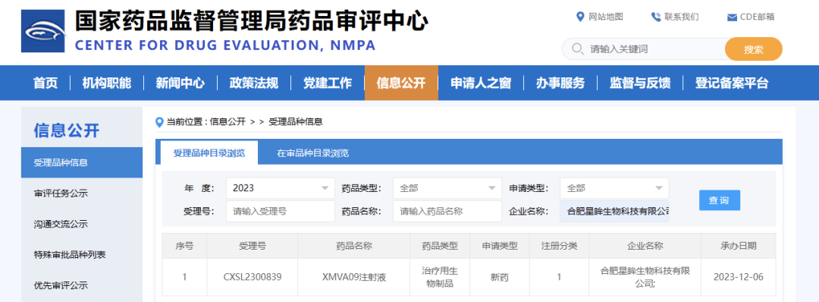Click the CDE mailbox envelope icon
Screen dimensions: 819x302
[732, 17]
